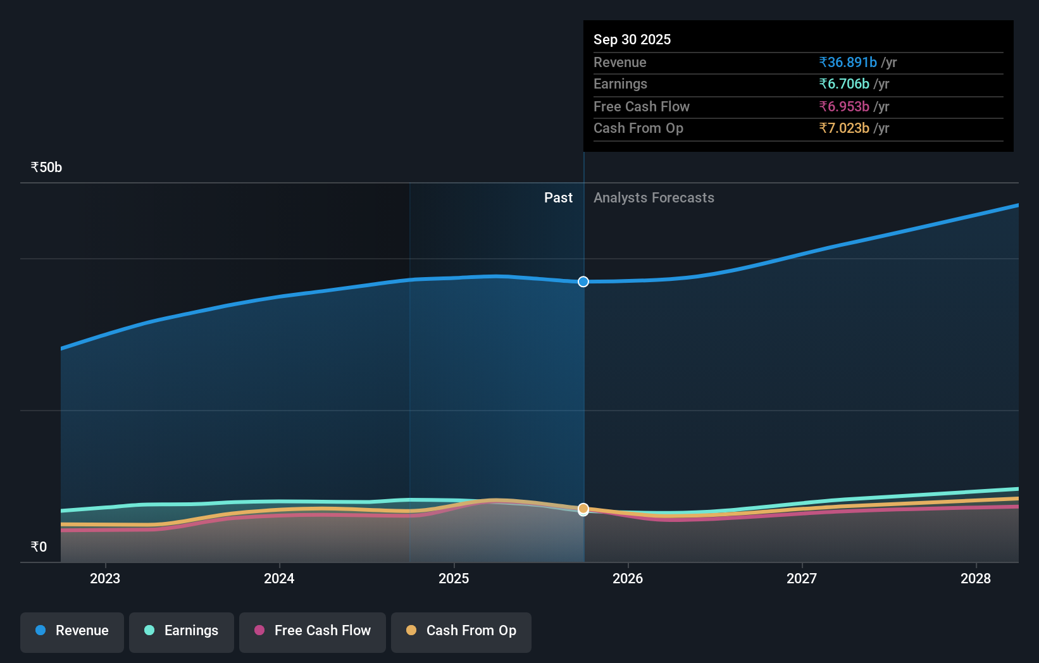Click the pink Free Cash Flow legend dot

coord(259,631)
